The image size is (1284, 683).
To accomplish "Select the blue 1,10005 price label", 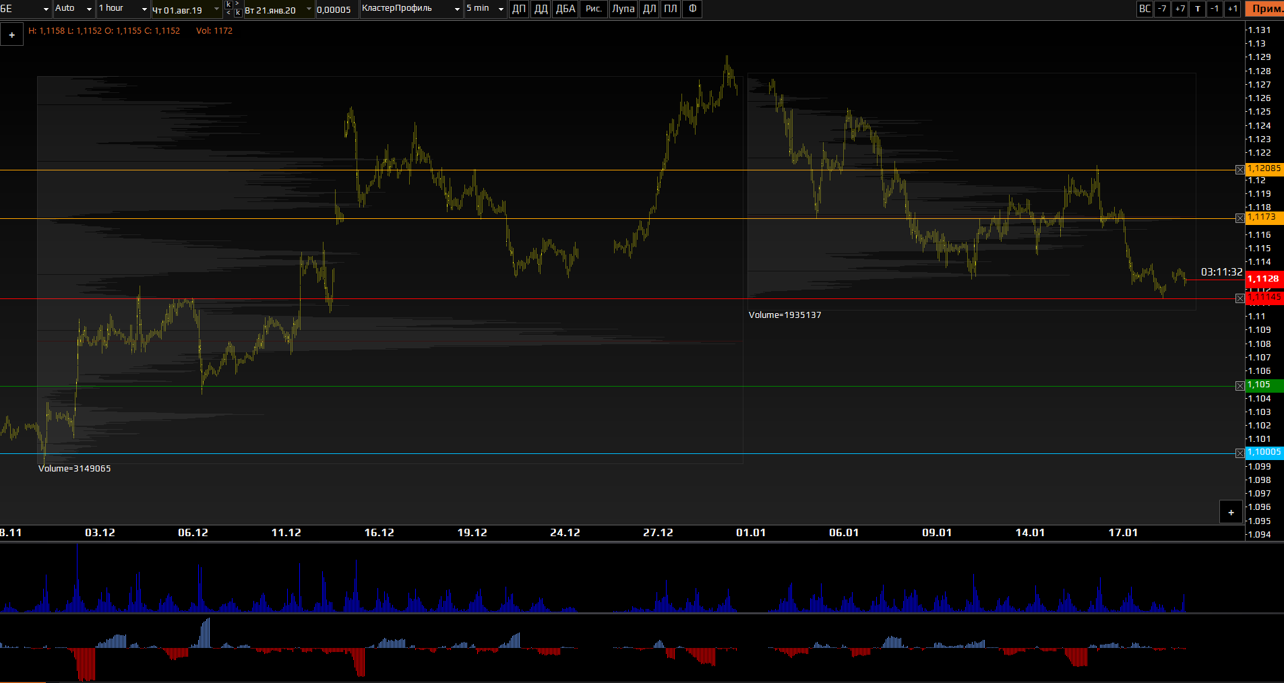I will (x=1264, y=452).
